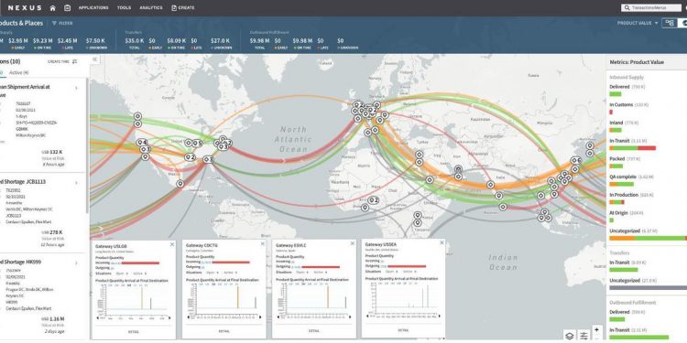The height and width of the screenshot is (343, 687).
Task: Step USSEA chart timeline left
Action: tap(367, 316)
